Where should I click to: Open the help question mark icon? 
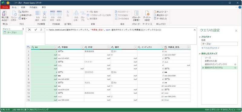click(240, 7)
